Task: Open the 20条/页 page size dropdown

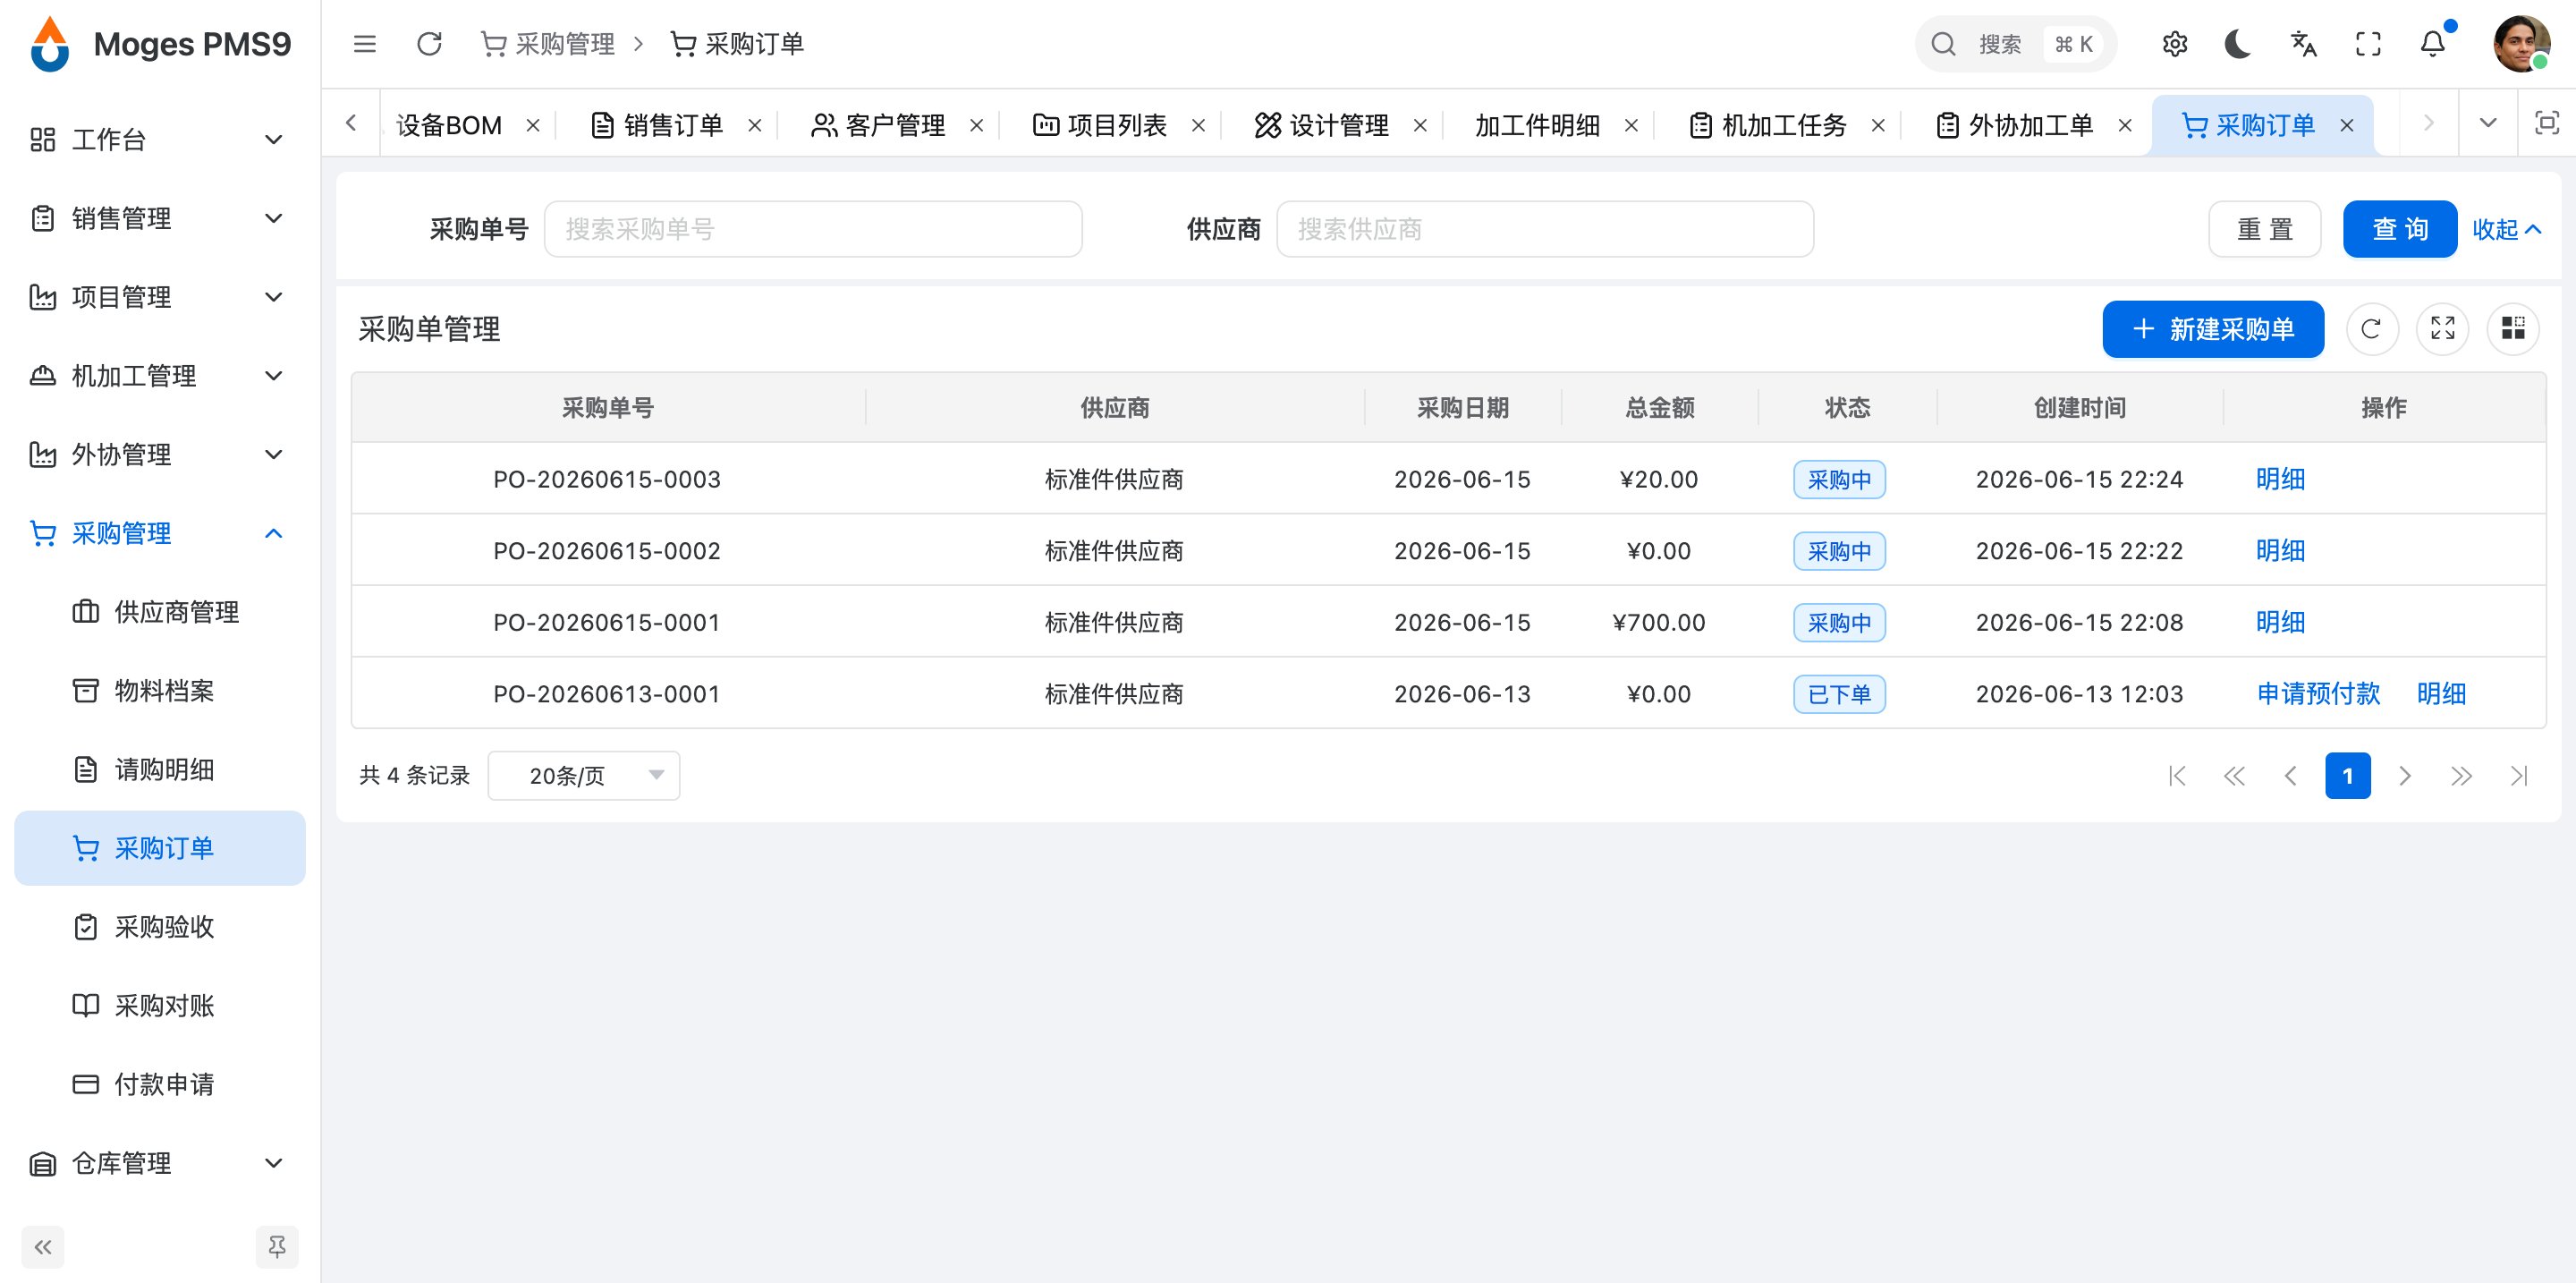Action: [x=584, y=776]
